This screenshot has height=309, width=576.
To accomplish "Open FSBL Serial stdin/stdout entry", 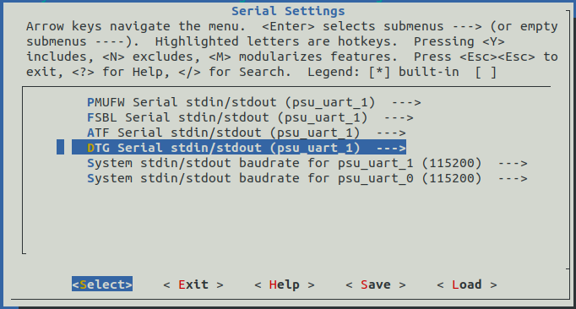I will pyautogui.click(x=250, y=117).
